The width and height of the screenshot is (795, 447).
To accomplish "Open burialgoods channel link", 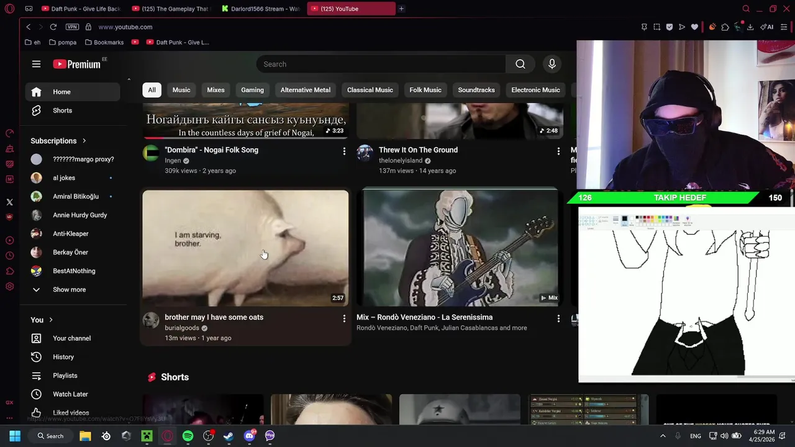I will 182,328.
